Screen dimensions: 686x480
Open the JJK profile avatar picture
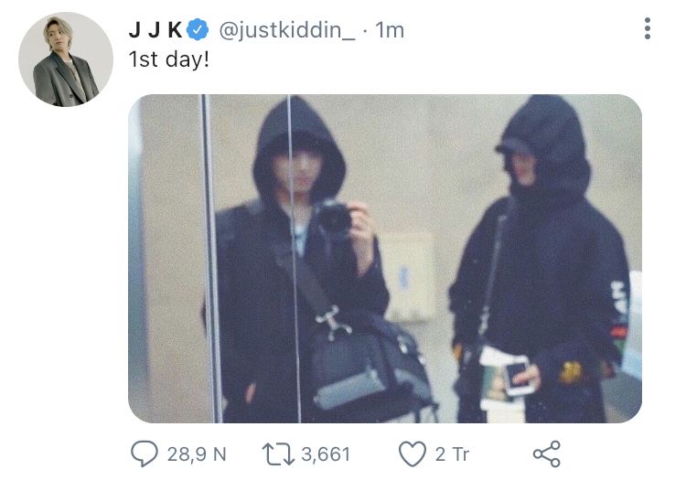point(66,59)
